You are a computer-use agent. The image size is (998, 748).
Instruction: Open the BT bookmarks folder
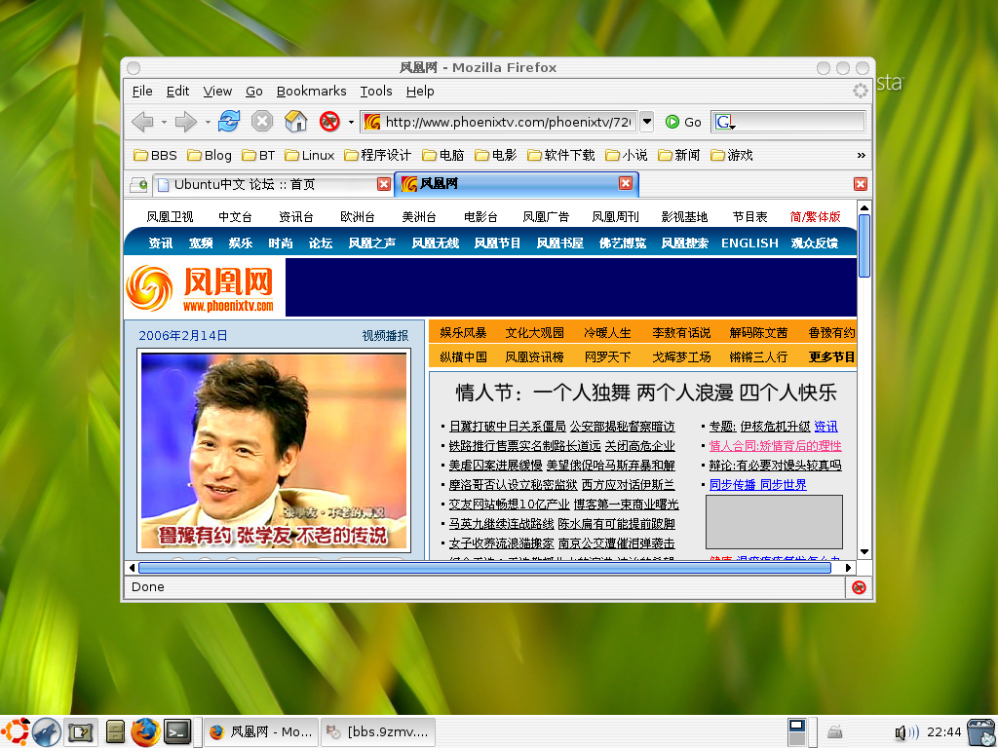[258, 155]
